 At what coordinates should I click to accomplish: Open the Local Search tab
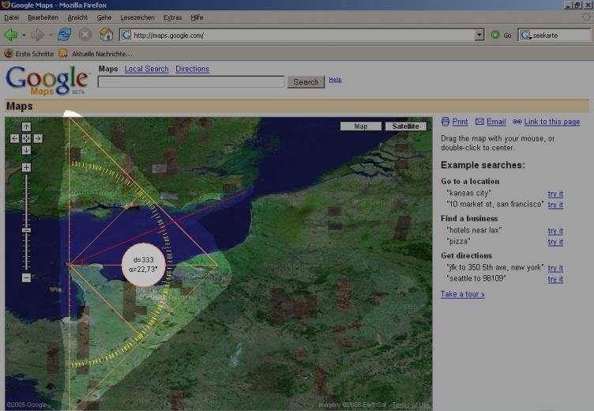click(x=146, y=69)
